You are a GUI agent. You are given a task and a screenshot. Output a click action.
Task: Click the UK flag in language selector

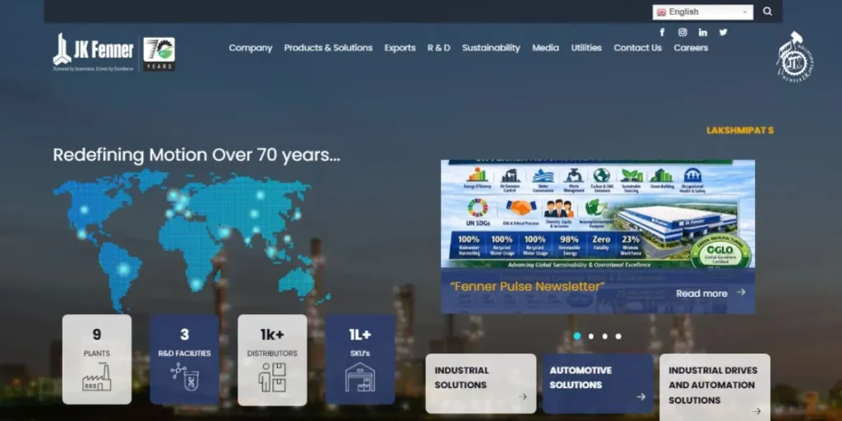pyautogui.click(x=662, y=12)
